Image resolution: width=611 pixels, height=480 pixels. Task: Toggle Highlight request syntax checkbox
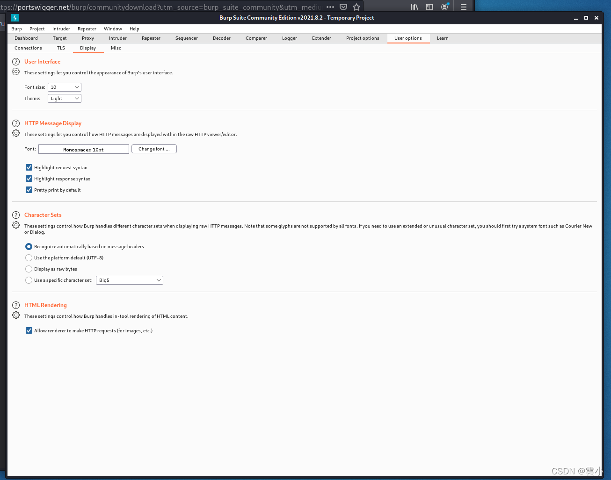tap(29, 167)
